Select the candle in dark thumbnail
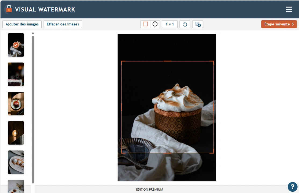 16,133
